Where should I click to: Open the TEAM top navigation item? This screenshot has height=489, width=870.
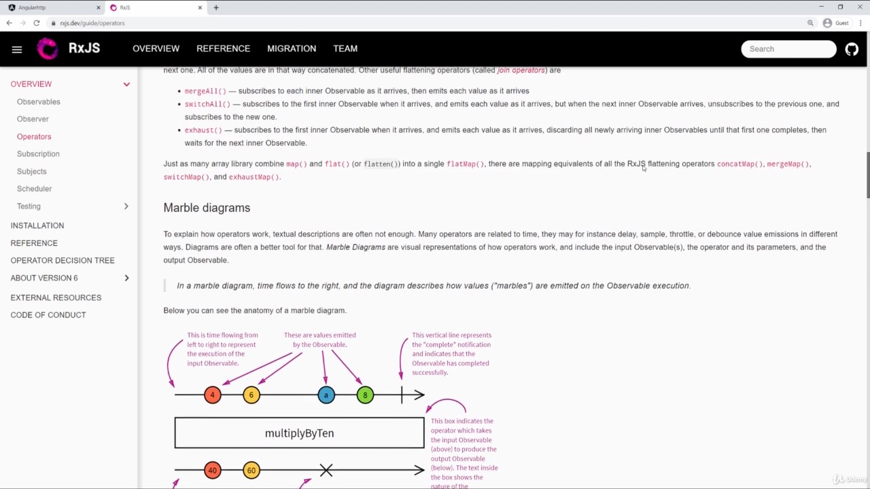345,49
